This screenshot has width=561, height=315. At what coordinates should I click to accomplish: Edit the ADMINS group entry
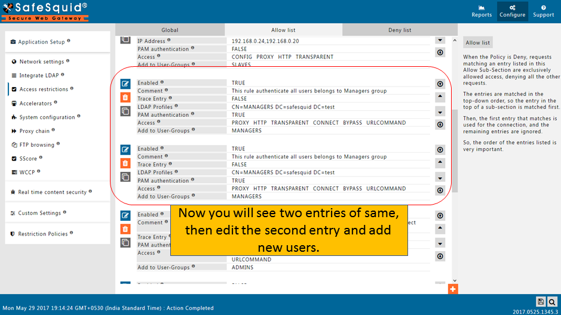tap(125, 215)
